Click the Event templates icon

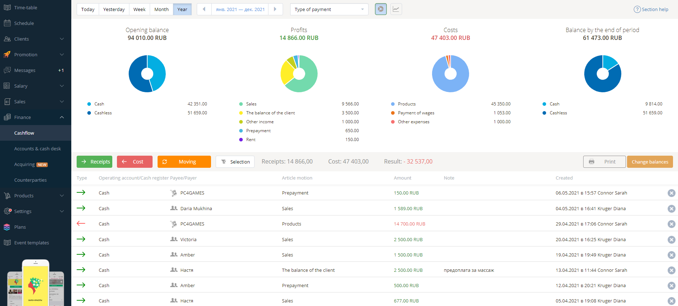click(7, 243)
